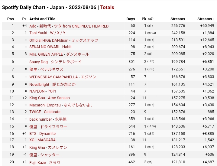Click the Streams+ column header

coord(206,19)
